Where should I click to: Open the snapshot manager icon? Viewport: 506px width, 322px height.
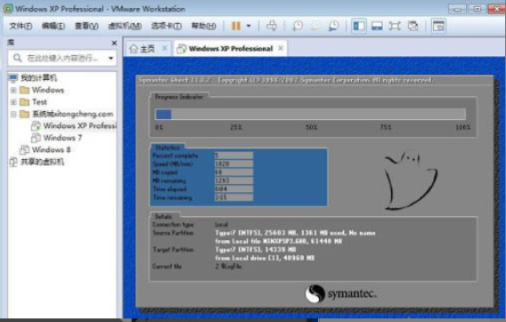[333, 26]
